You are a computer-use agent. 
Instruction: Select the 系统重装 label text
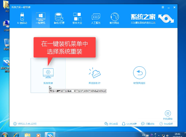pyautogui.click(x=48, y=83)
